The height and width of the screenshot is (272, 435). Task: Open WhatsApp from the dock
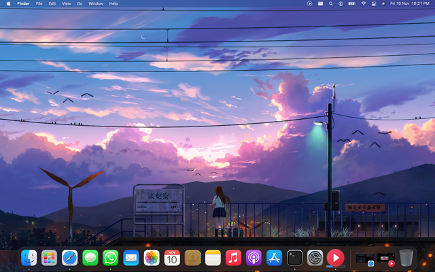click(110, 258)
